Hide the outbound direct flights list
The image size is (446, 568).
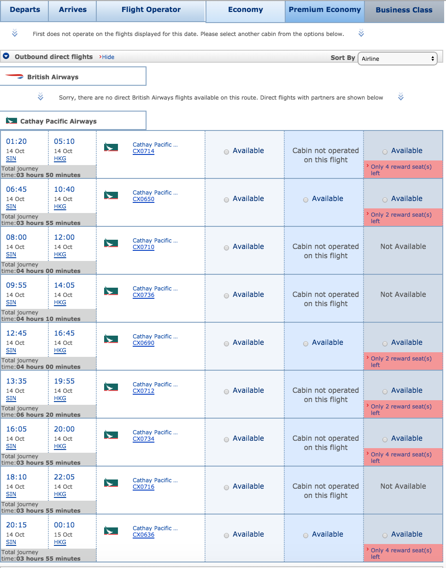coord(108,57)
